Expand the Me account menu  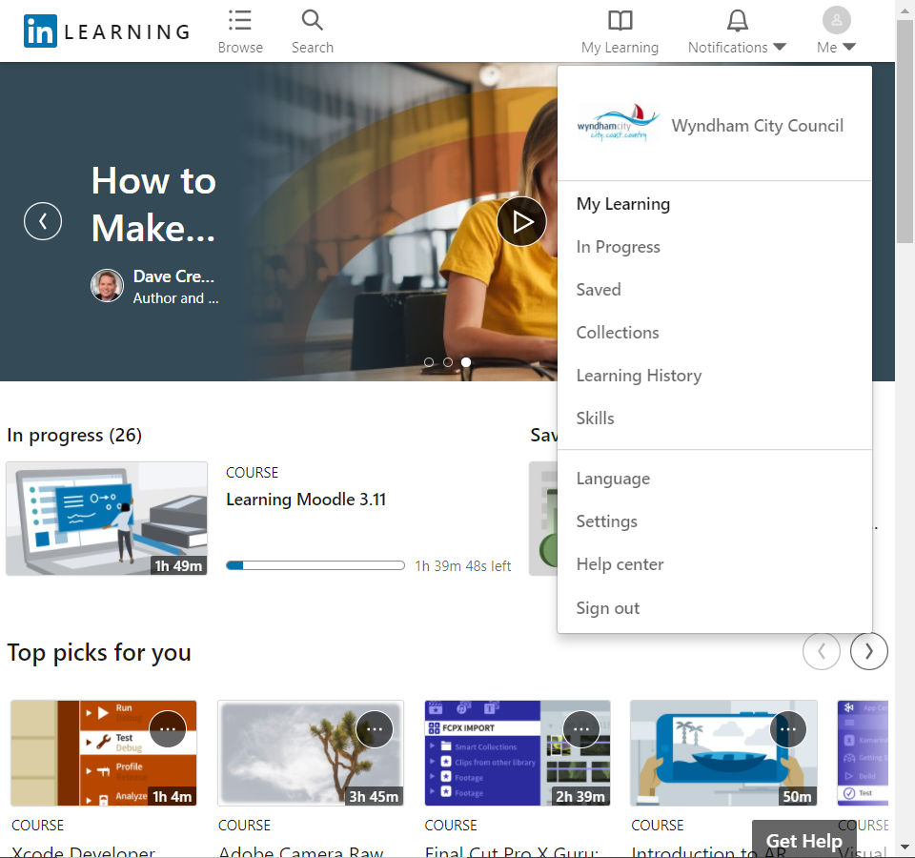[x=836, y=31]
